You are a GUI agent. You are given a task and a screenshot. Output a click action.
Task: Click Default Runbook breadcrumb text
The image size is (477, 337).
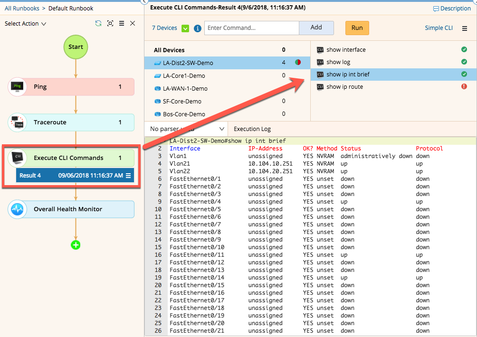71,9
